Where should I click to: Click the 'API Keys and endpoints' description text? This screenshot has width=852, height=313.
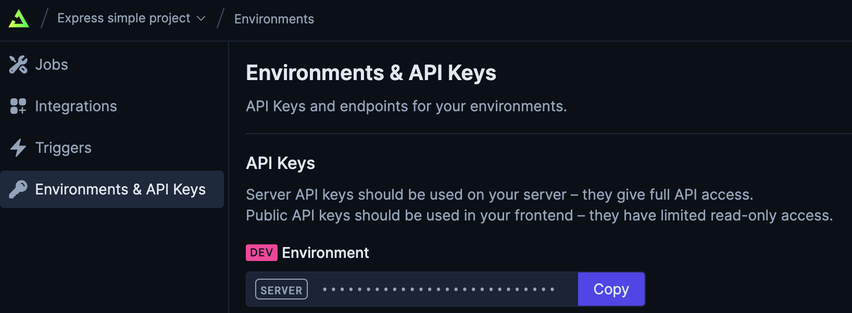(x=406, y=106)
